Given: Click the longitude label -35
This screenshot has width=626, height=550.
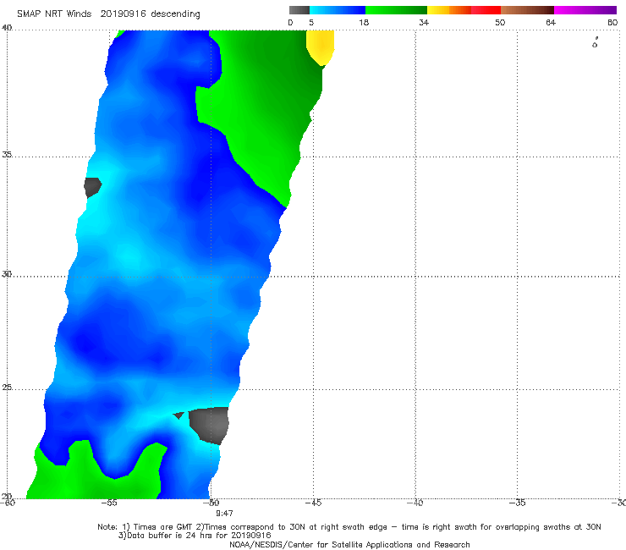Looking at the screenshot, I should pyautogui.click(x=517, y=503).
